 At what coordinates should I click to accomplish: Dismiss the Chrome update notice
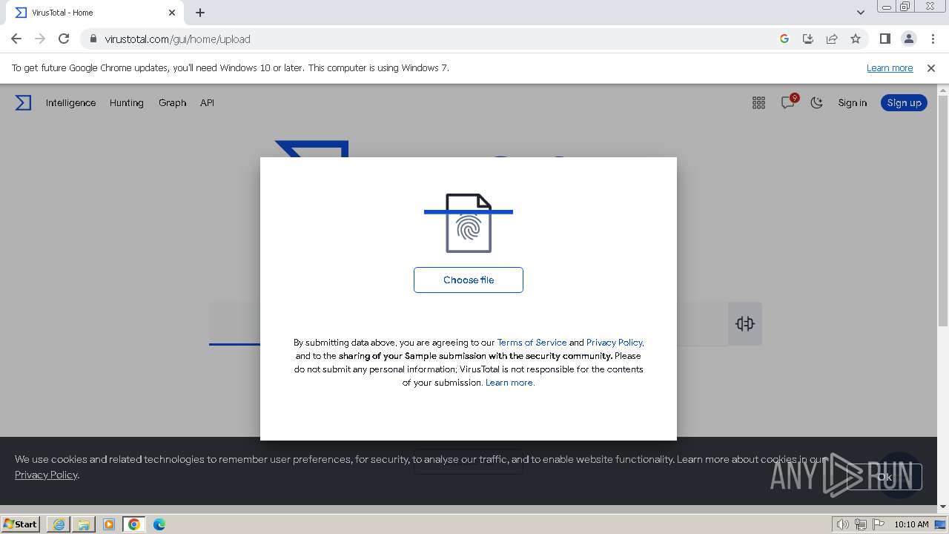931,68
